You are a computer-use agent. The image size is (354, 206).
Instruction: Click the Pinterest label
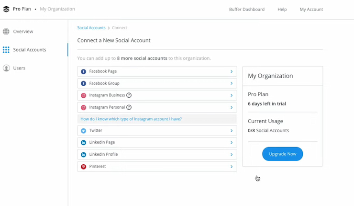click(x=98, y=166)
